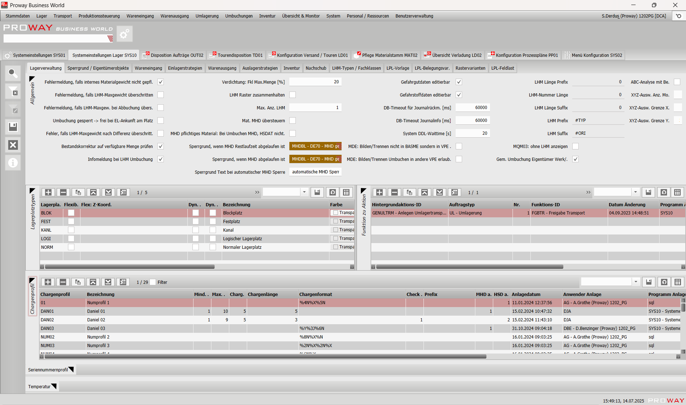Collapse the Allgemein section
The height and width of the screenshot is (405, 686).
coord(32,79)
